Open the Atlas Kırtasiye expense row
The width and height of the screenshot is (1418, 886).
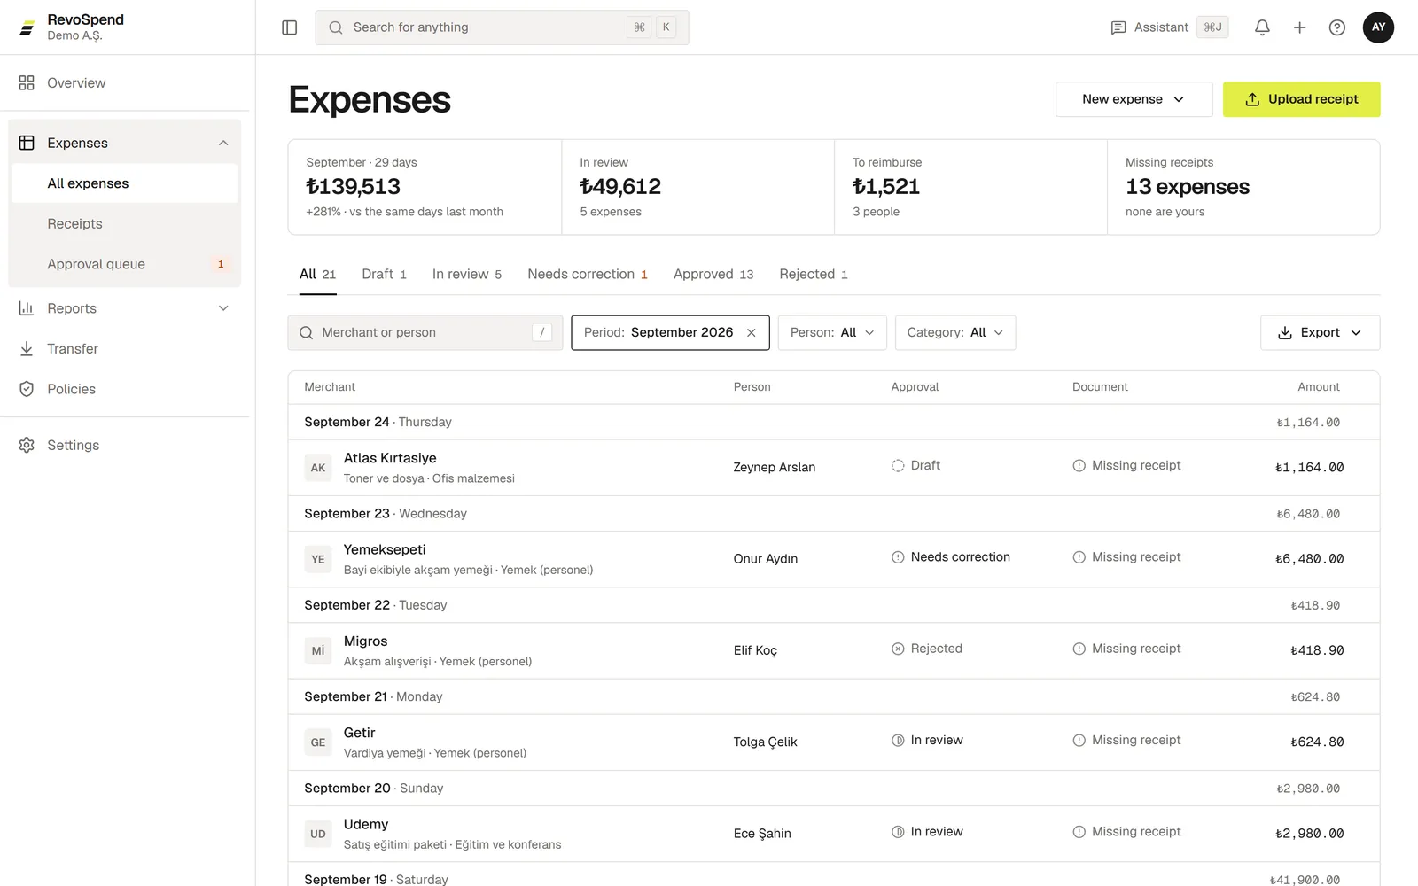834,467
